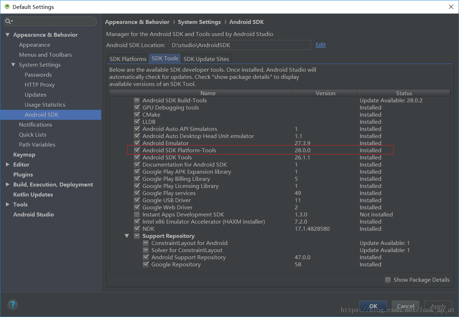Viewport: 459px width, 317px height.
Task: Select Android Support Repository row
Action: 189,257
